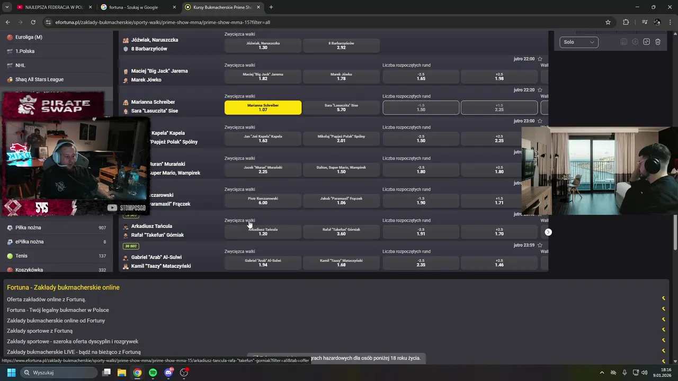Click the microphone icon in system tray
Viewport: 678px width, 381px height.
click(625, 373)
